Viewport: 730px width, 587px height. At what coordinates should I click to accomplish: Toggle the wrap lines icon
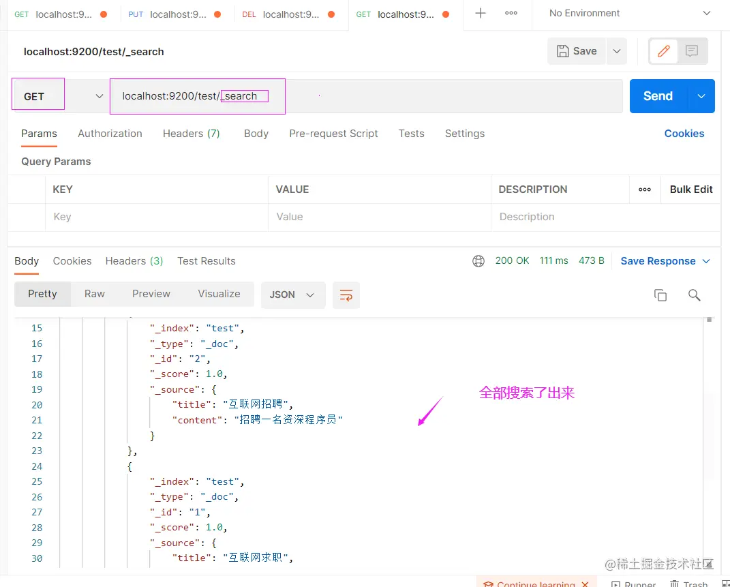click(x=346, y=295)
